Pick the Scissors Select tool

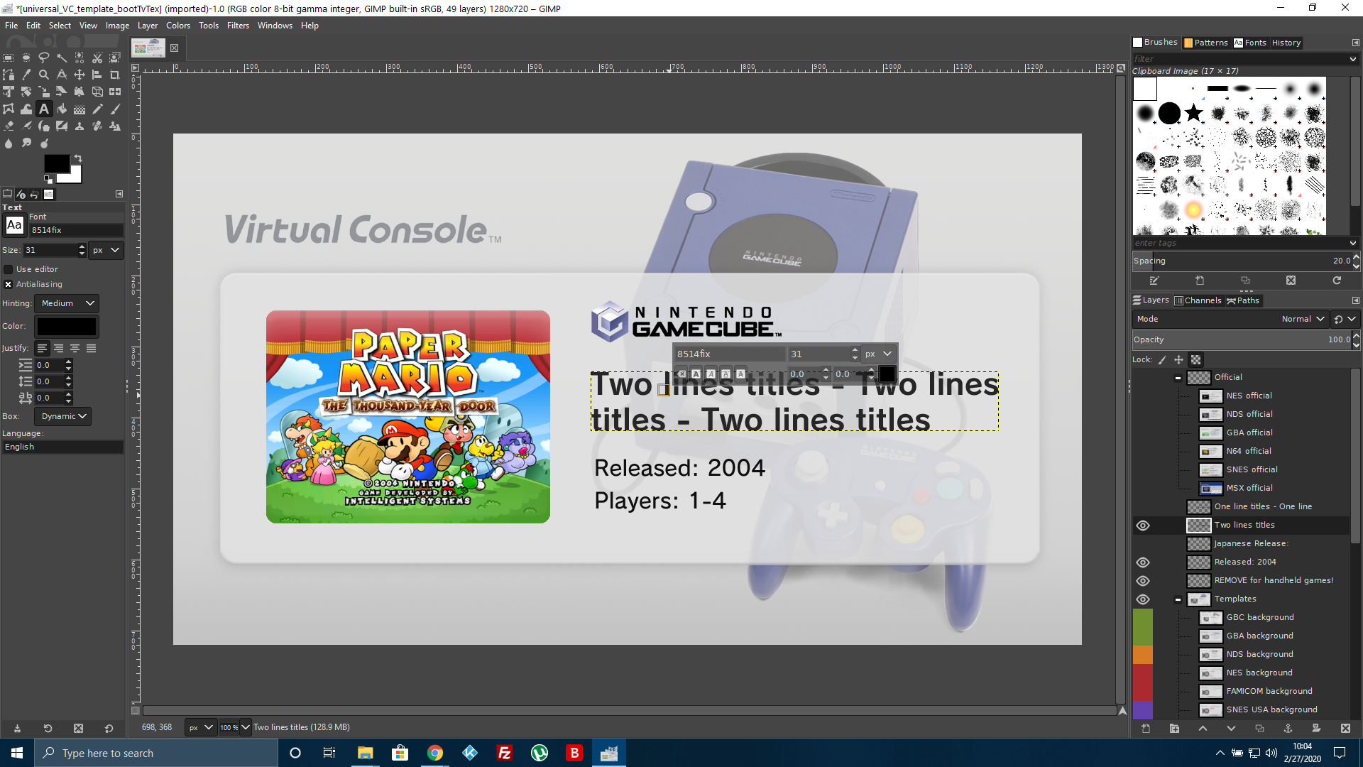pos(97,58)
